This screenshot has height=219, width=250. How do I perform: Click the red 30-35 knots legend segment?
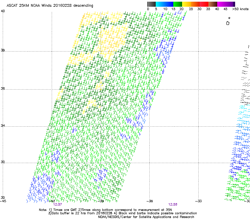204,4
